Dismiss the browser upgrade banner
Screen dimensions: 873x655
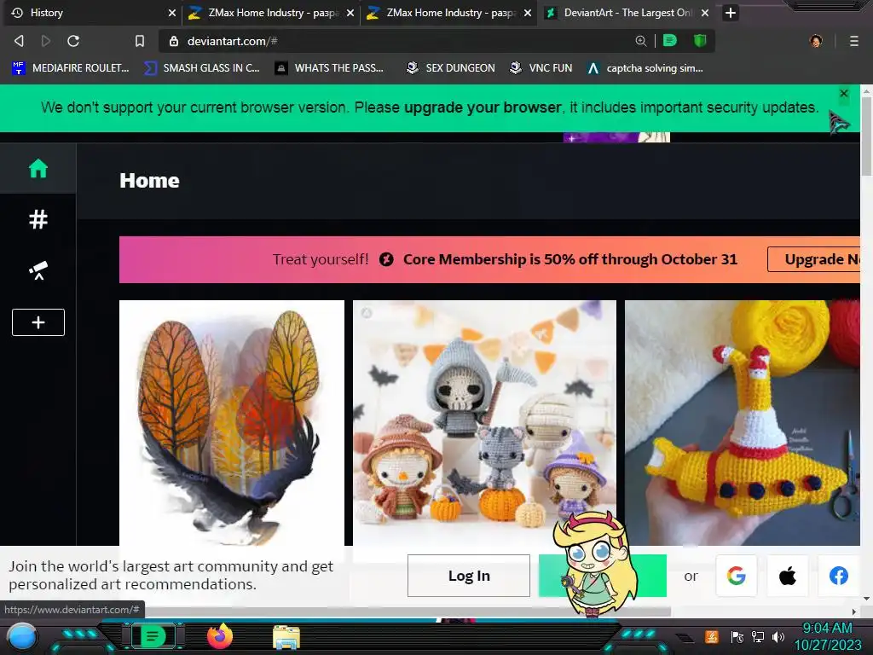point(843,93)
